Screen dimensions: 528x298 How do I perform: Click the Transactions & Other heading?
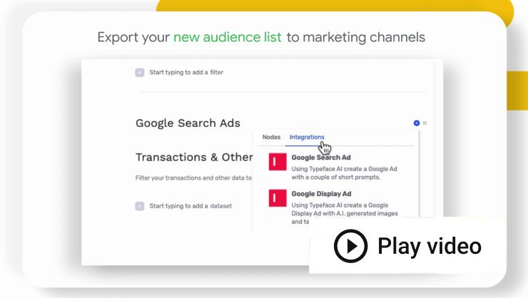[194, 157]
